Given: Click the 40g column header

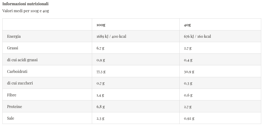Looking at the screenshot, I should tap(187, 25).
